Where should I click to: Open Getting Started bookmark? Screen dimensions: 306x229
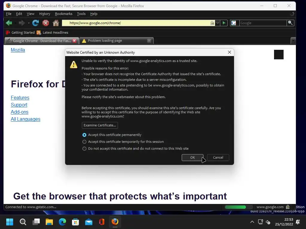[20, 33]
